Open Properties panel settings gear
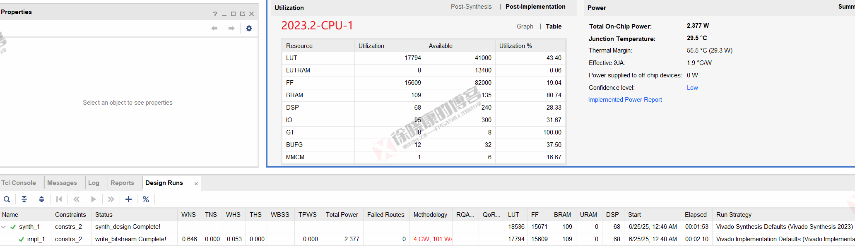The width and height of the screenshot is (855, 247). [249, 28]
